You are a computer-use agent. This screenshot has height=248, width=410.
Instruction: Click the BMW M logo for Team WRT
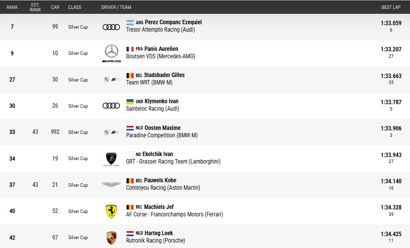111,80
